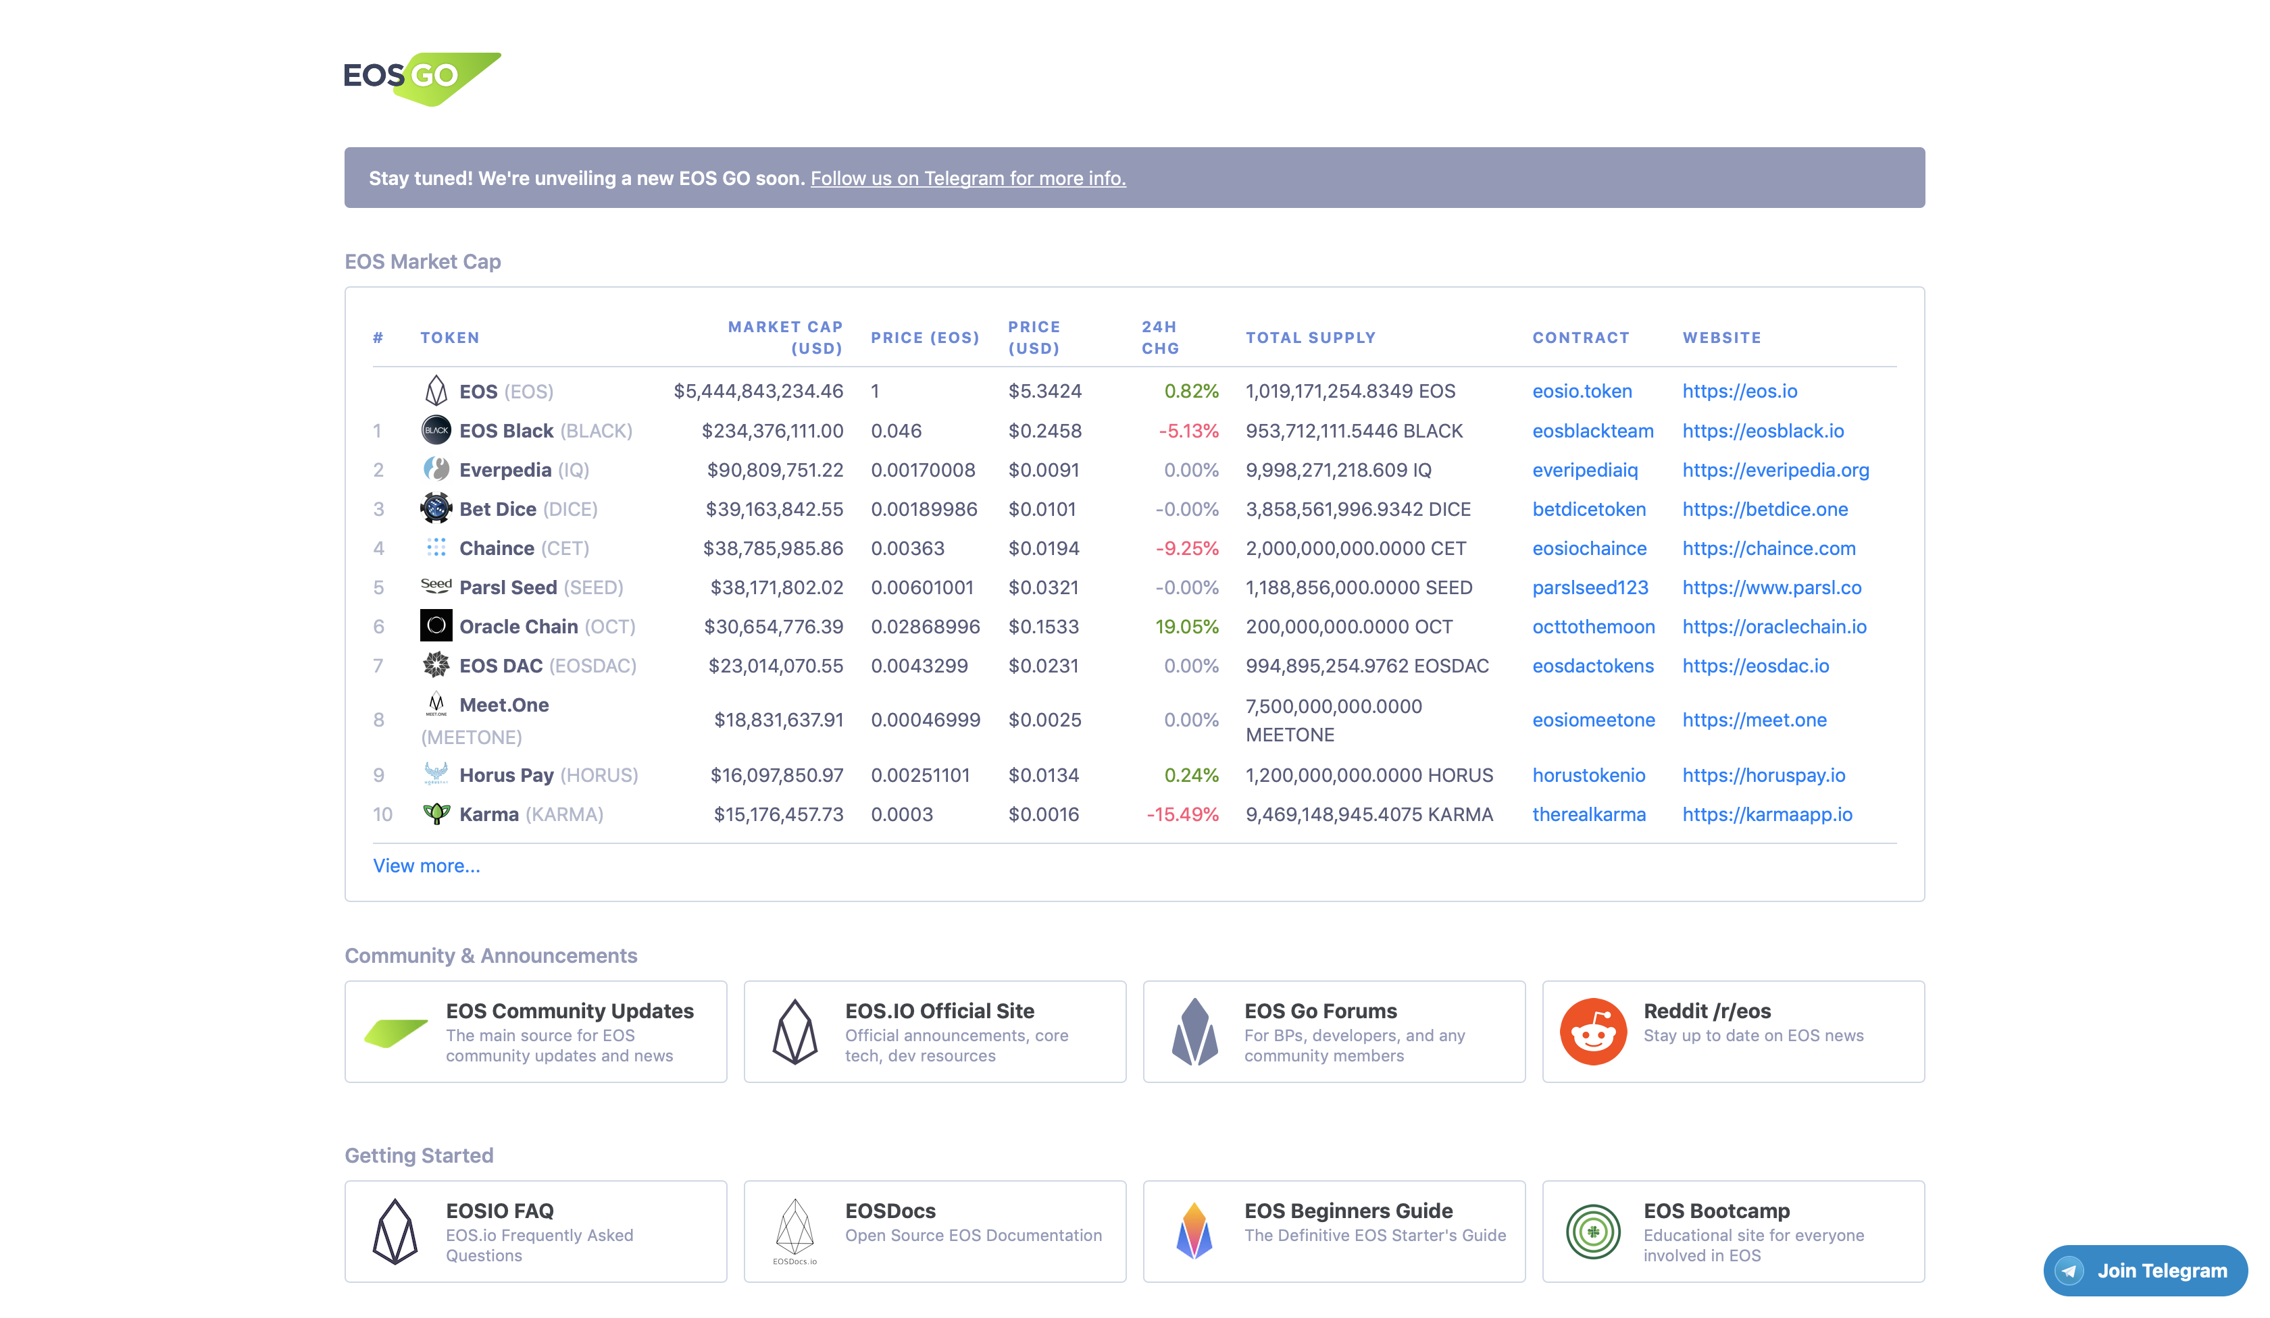2270x1318 pixels.
Task: Open the Join Telegram button
Action: 2146,1271
